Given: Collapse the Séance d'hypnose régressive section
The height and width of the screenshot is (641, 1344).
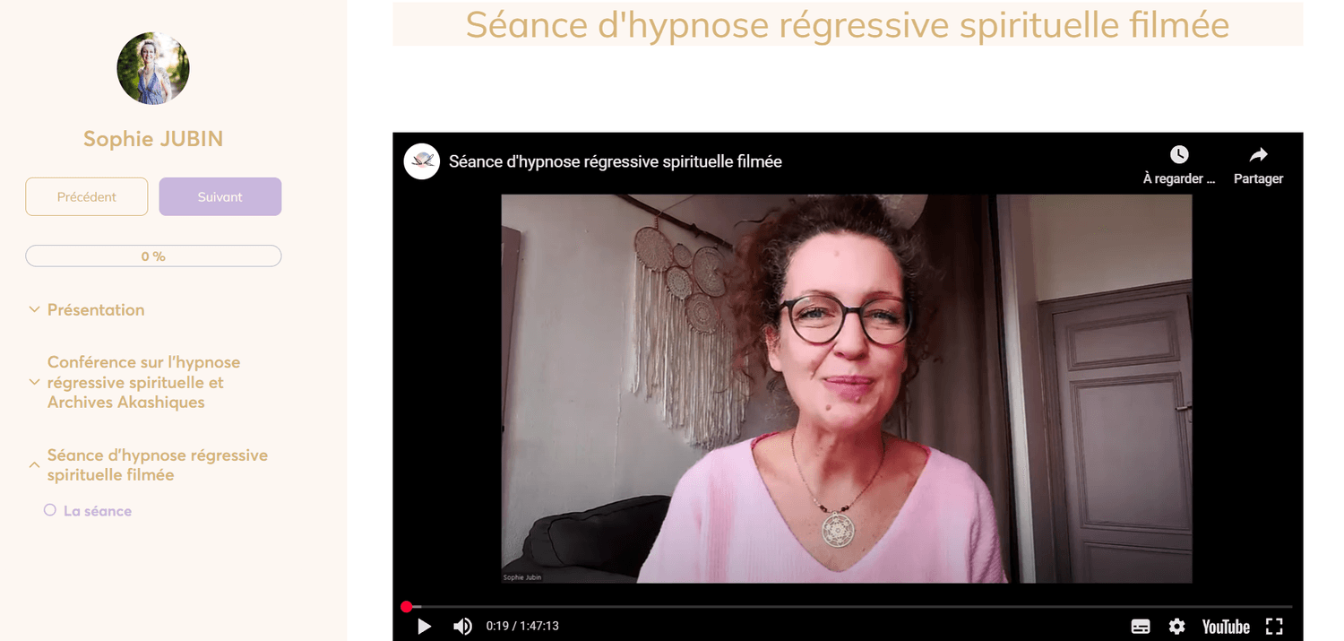Looking at the screenshot, I should pos(34,465).
